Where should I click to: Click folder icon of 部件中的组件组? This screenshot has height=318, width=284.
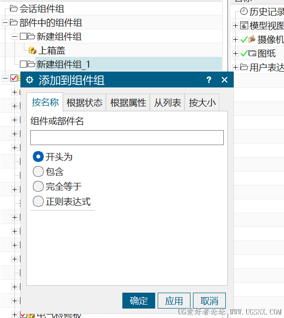[x=14, y=22]
